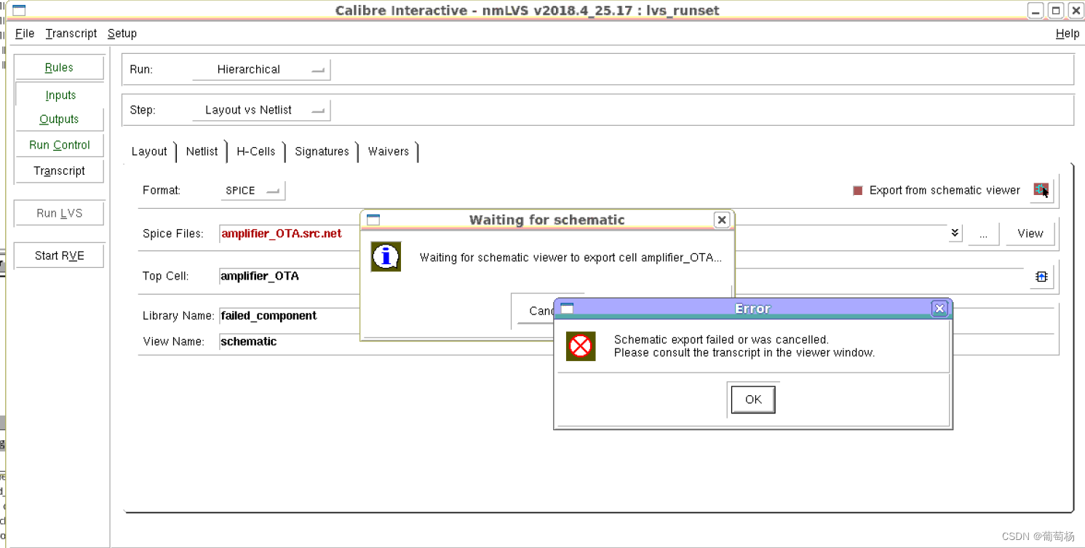
Task: Click the Transcript sidebar button
Action: tap(59, 171)
